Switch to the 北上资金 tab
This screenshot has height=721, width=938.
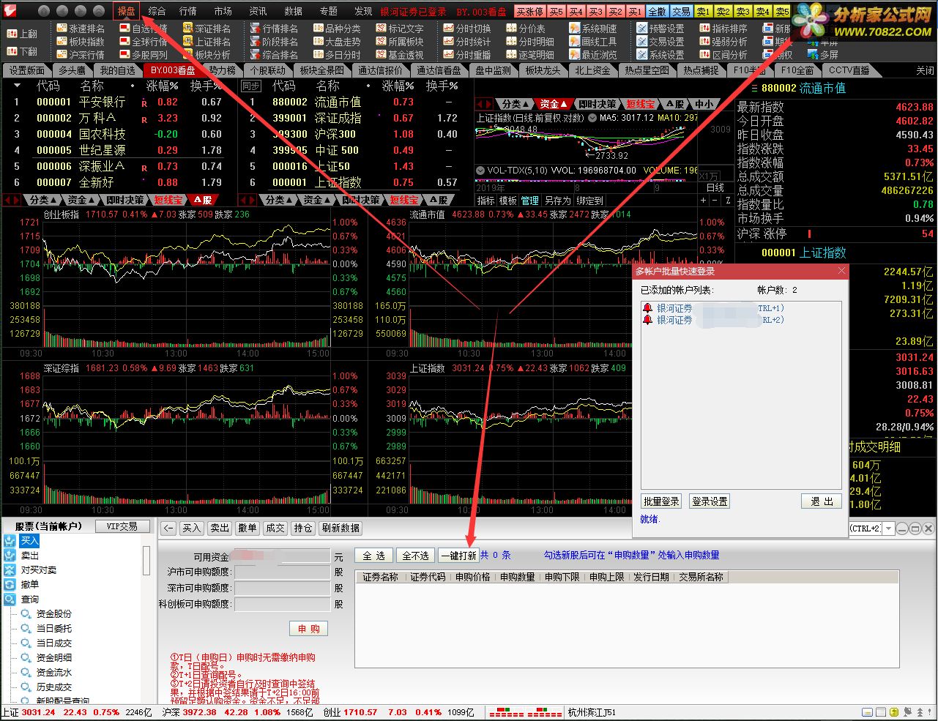pyautogui.click(x=592, y=70)
